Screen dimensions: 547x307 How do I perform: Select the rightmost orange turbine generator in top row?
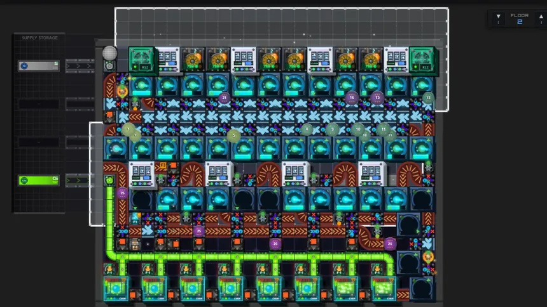[x=371, y=60]
